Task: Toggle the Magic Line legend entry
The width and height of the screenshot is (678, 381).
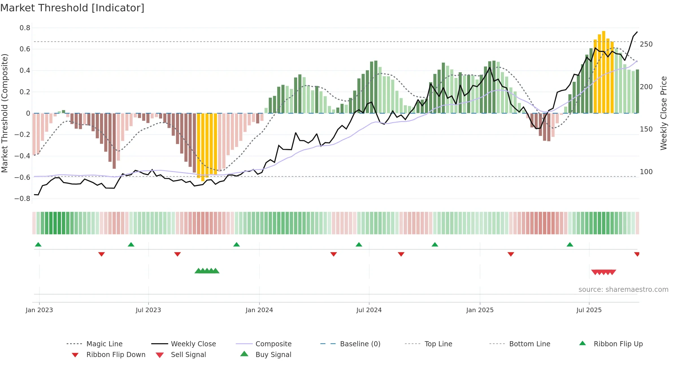Action: click(x=95, y=344)
